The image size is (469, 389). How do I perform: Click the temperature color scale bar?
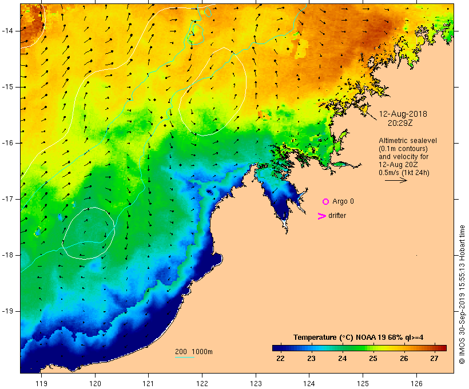point(359,348)
